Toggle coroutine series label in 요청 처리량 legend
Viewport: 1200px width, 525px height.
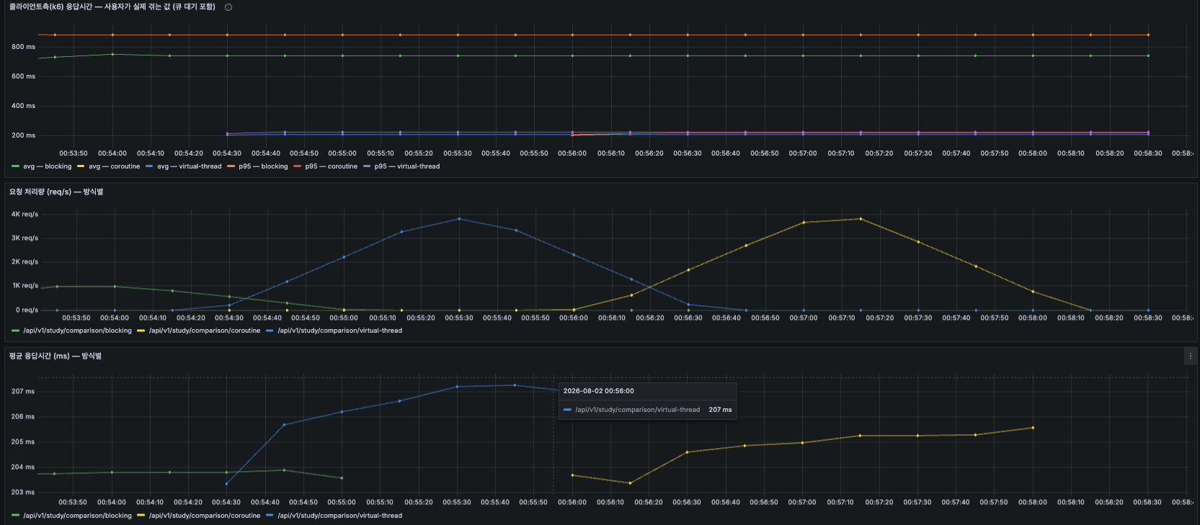pyautogui.click(x=205, y=331)
